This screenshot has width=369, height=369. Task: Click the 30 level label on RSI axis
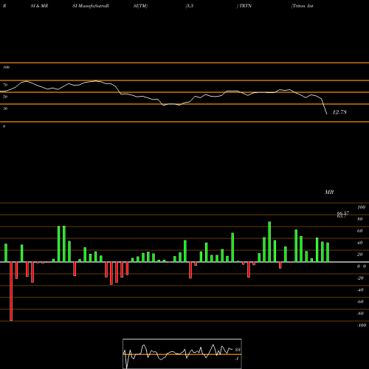pyautogui.click(x=5, y=108)
